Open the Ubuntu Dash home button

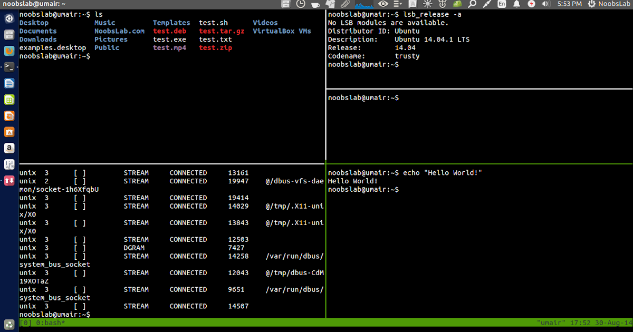click(x=9, y=18)
